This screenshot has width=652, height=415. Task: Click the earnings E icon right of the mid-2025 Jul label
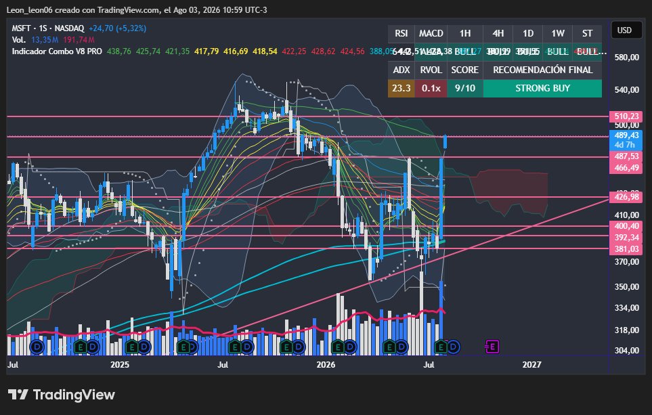235,347
